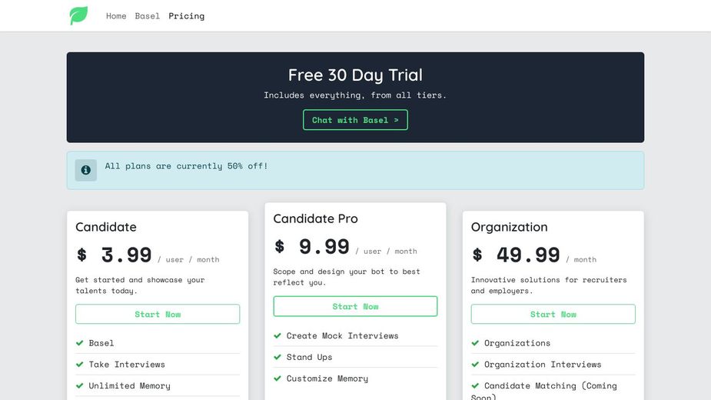Click the green leaf logo
711x400 pixels.
point(78,15)
